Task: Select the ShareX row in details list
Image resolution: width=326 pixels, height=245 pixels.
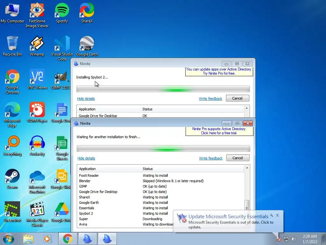Action: 161,197
